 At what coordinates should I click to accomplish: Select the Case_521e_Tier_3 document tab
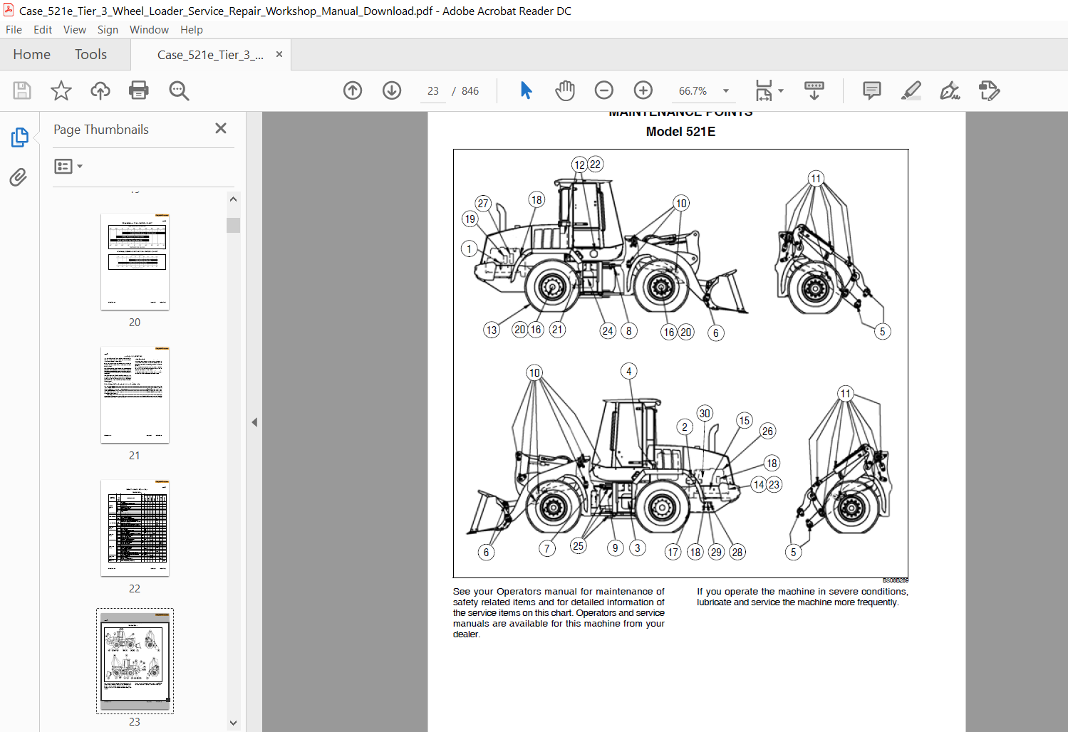coord(210,55)
